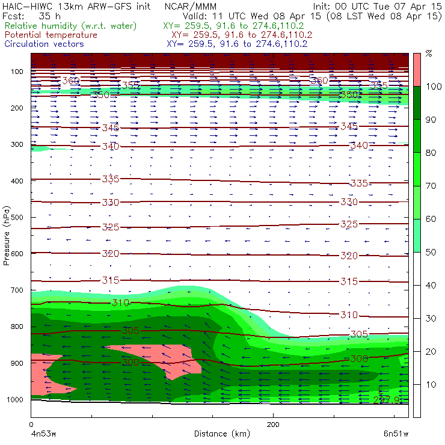This screenshot has width=445, height=445.
Task: Click the '4n53w' start location label
Action: tap(43, 434)
